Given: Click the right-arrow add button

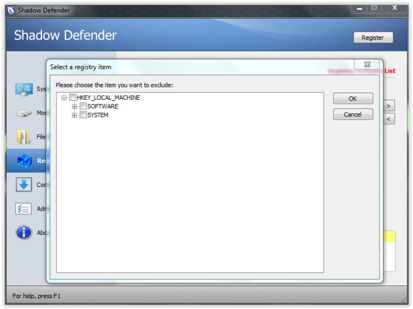Looking at the screenshot, I should point(389,105).
